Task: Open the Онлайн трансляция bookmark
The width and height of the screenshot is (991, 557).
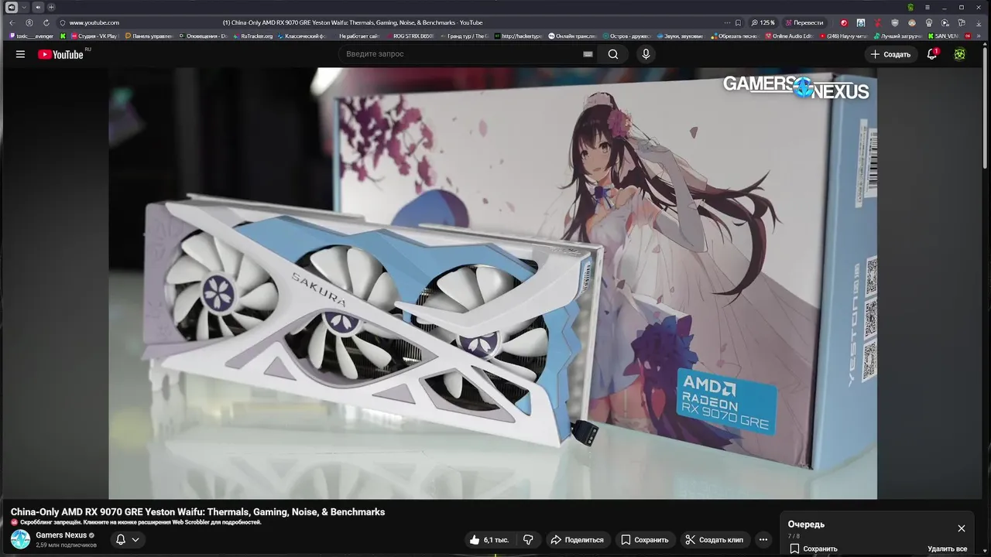Action: pos(572,36)
